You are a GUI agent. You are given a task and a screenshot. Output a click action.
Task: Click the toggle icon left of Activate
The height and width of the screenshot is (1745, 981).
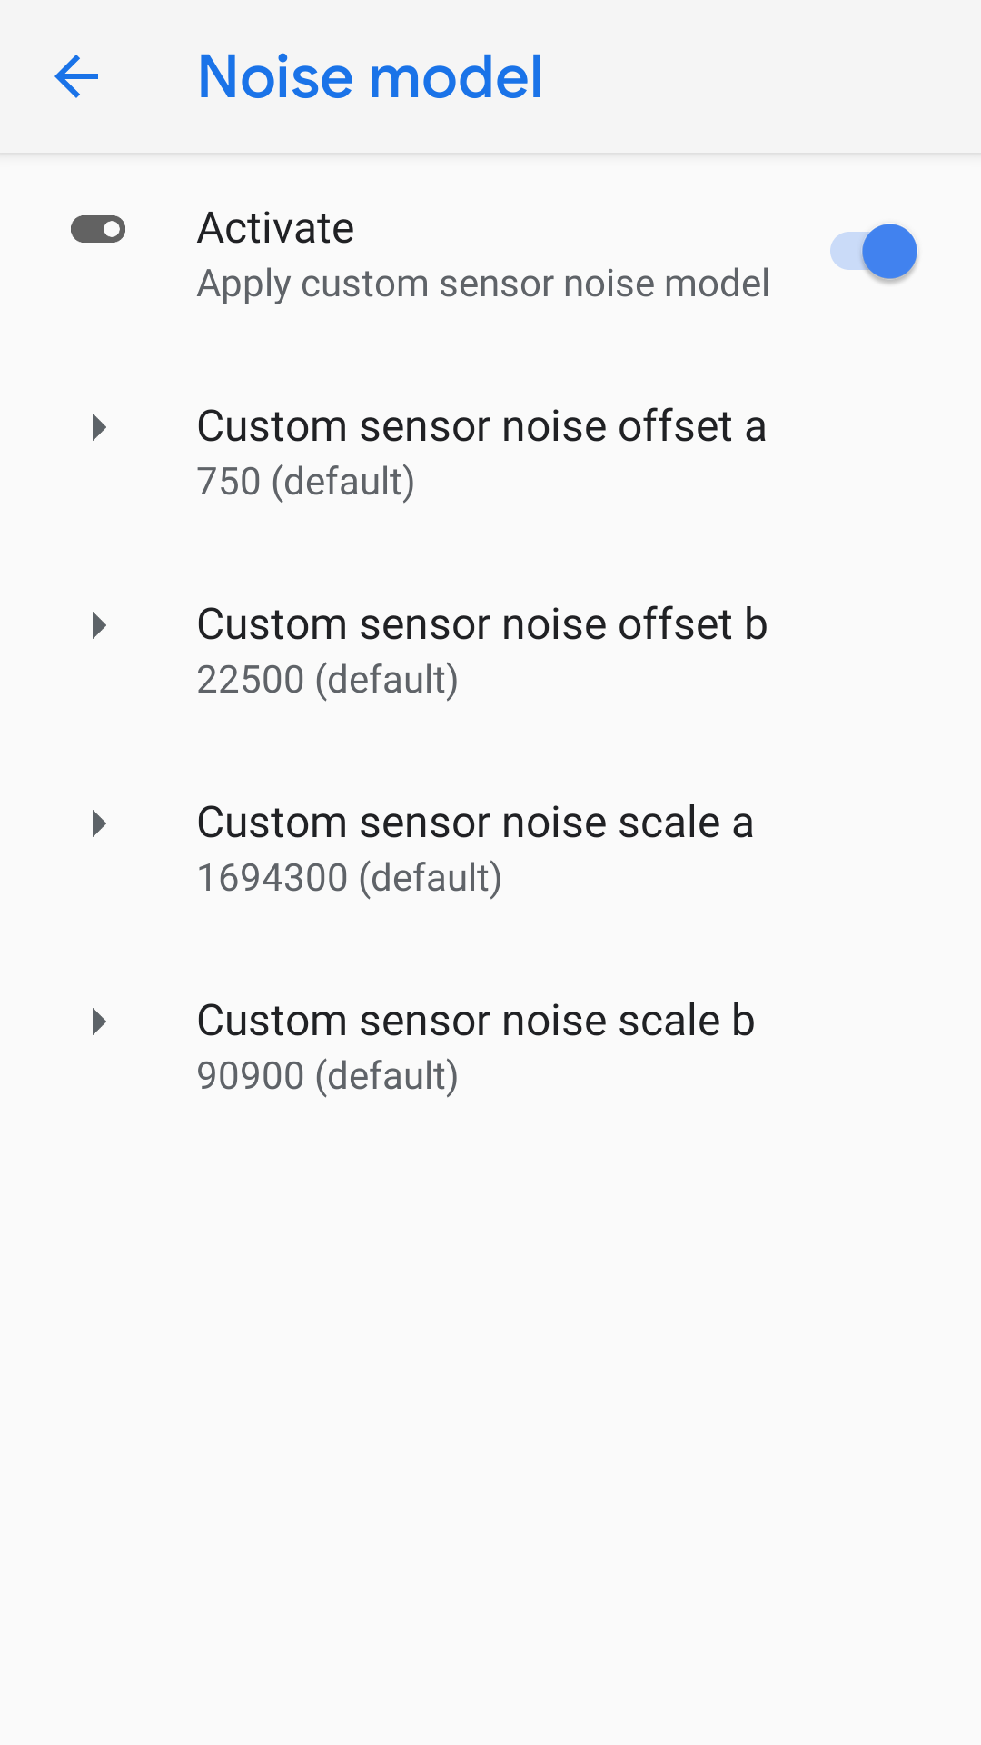pos(98,229)
